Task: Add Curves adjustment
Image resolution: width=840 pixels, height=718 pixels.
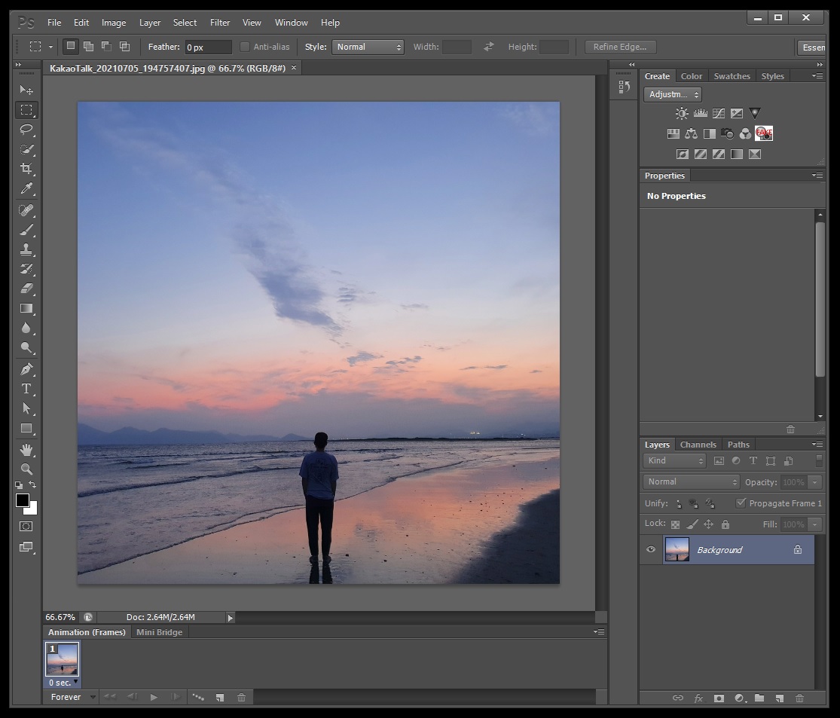Action: [719, 113]
